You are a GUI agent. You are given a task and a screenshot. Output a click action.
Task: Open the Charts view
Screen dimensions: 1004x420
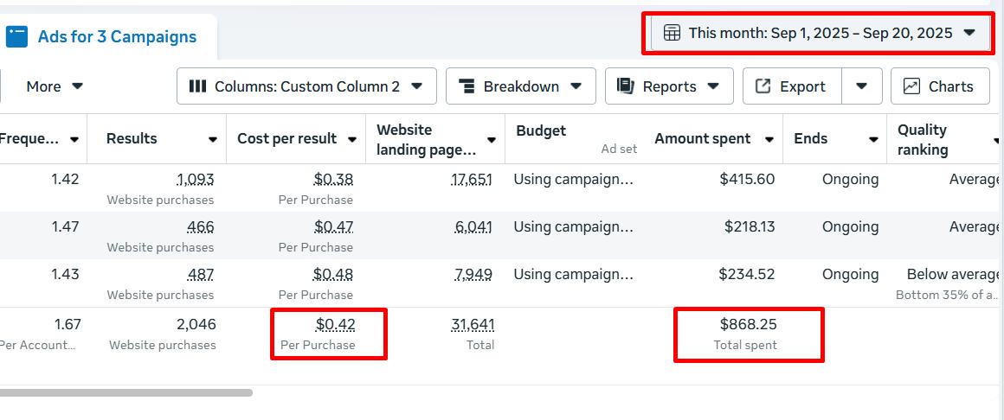(x=940, y=86)
